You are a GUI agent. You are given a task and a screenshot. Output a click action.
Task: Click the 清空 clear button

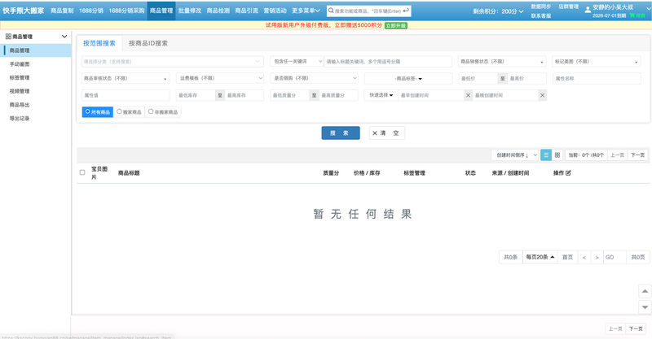coord(386,133)
